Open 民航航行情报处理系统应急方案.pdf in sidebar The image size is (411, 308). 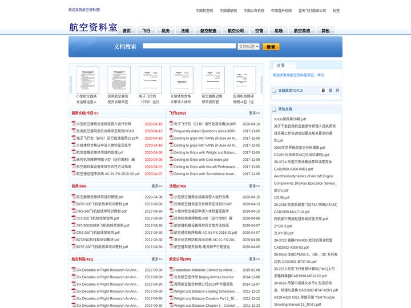coord(301,218)
